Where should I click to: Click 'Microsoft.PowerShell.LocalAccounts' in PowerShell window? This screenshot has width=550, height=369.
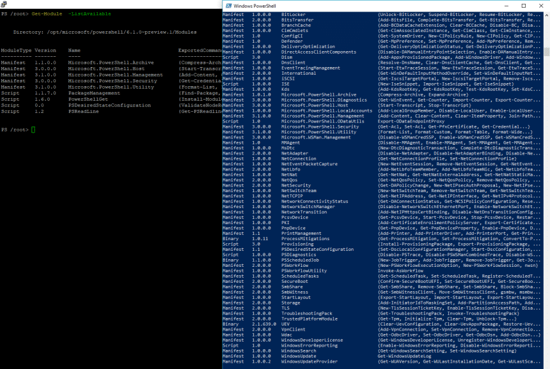tap(327, 110)
